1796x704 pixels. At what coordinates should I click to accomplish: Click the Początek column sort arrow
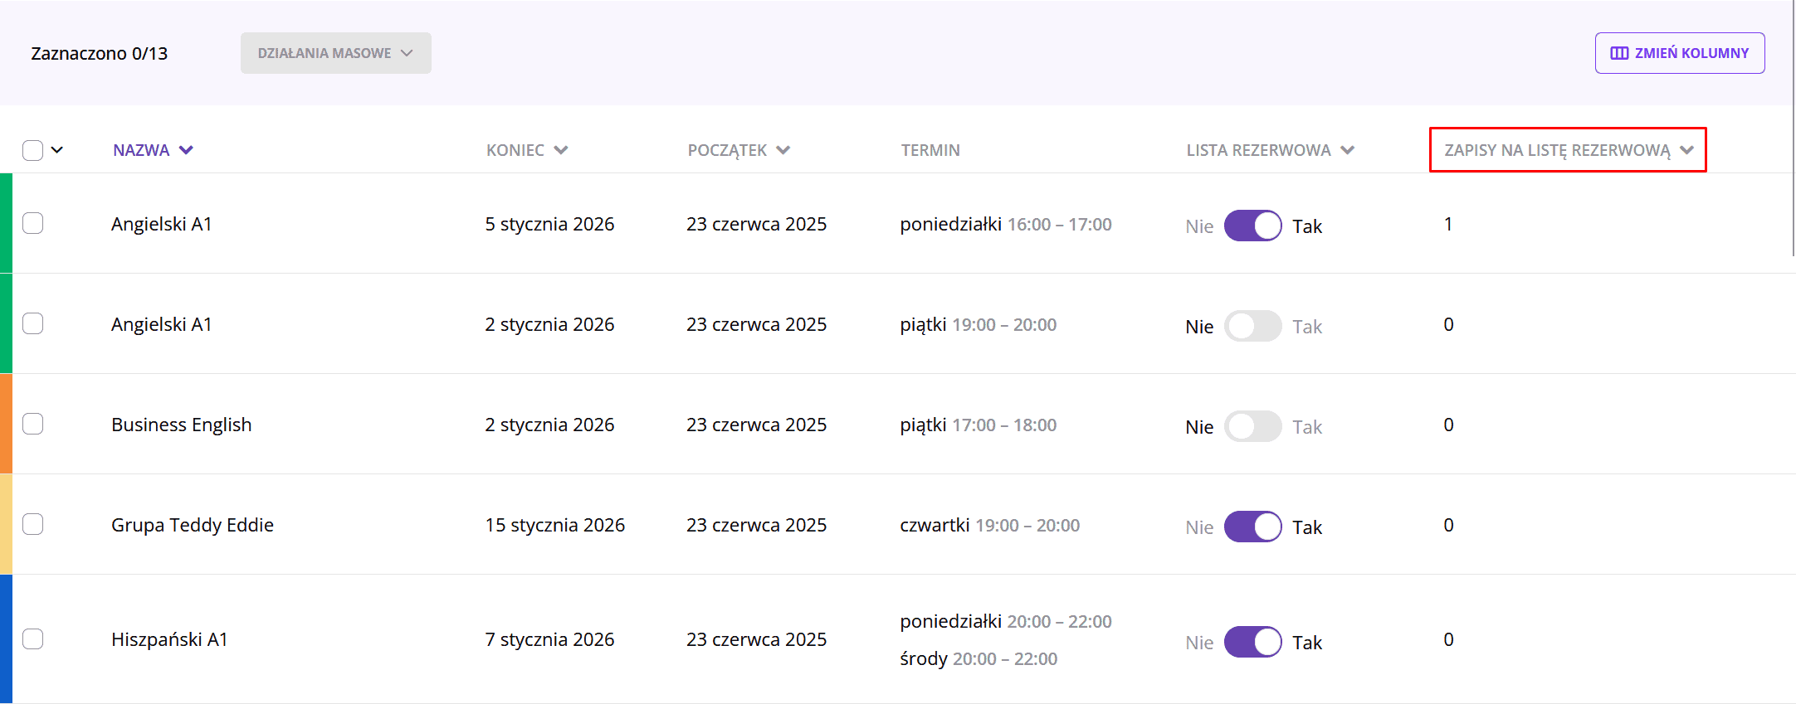pyautogui.click(x=783, y=150)
